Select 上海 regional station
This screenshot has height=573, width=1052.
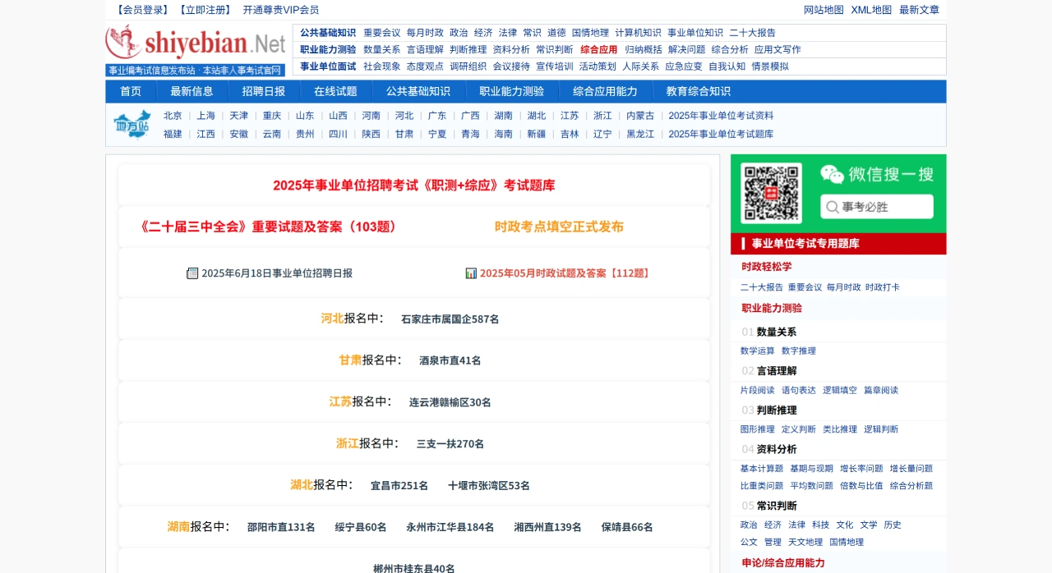(205, 116)
